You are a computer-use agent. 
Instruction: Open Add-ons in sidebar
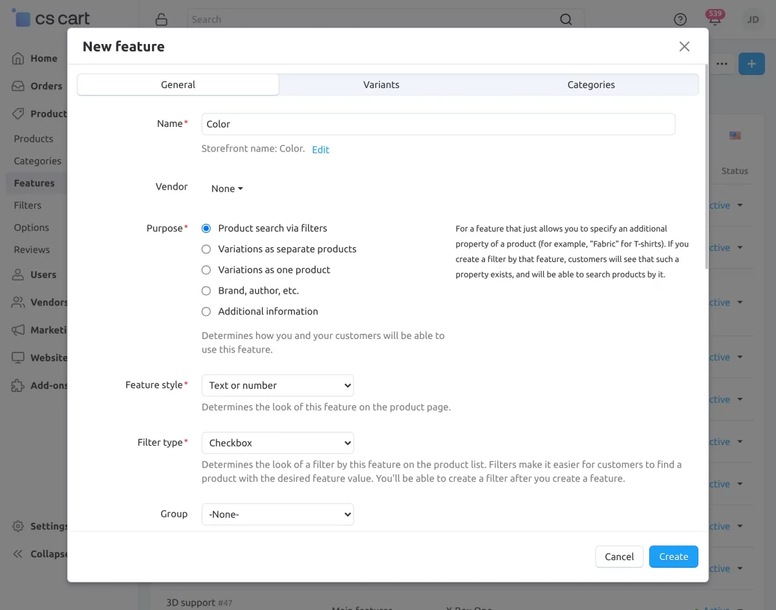tap(39, 386)
